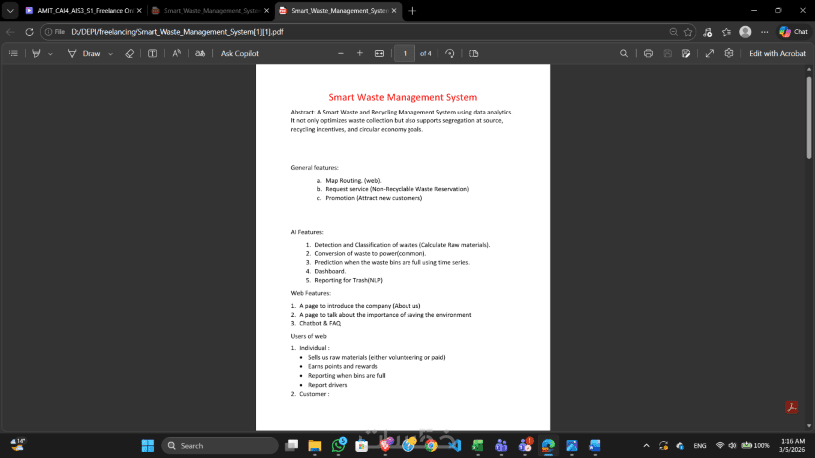The height and width of the screenshot is (458, 815).
Task: Start Read aloud
Action: tap(176, 53)
